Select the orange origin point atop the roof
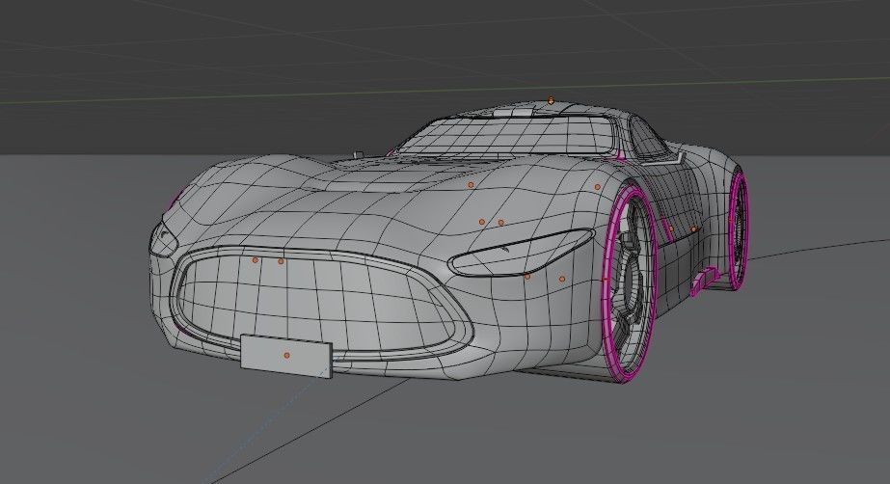Image resolution: width=890 pixels, height=484 pixels. click(x=551, y=100)
